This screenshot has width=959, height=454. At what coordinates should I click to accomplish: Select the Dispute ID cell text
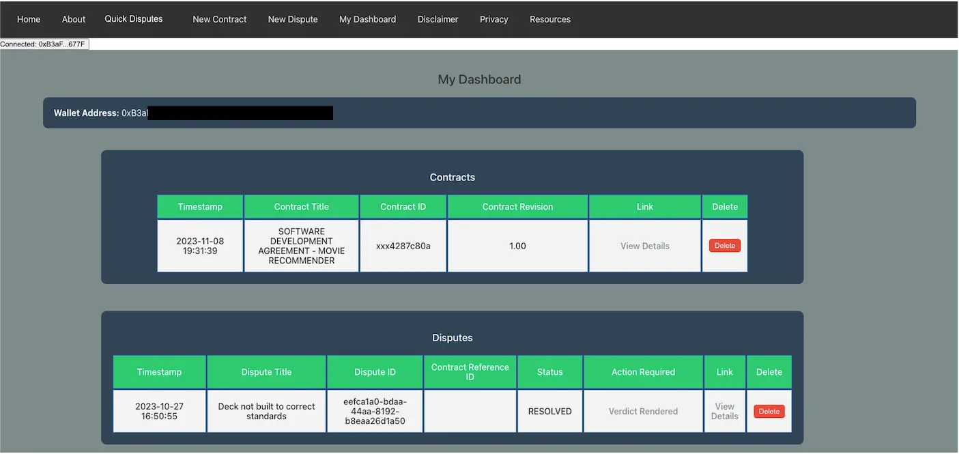(375, 411)
